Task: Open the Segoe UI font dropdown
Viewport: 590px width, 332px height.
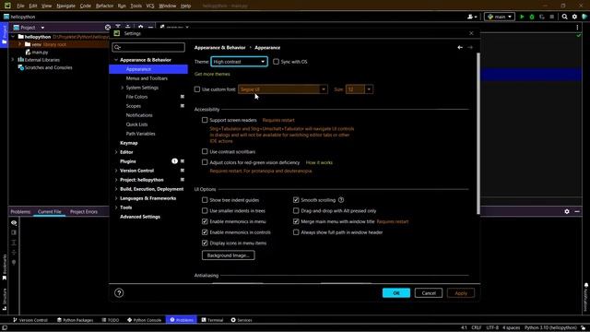Action: pos(283,89)
